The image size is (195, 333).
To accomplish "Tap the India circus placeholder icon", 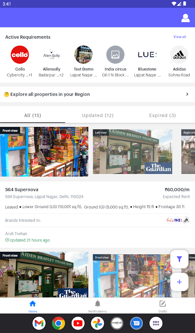I will (115, 55).
